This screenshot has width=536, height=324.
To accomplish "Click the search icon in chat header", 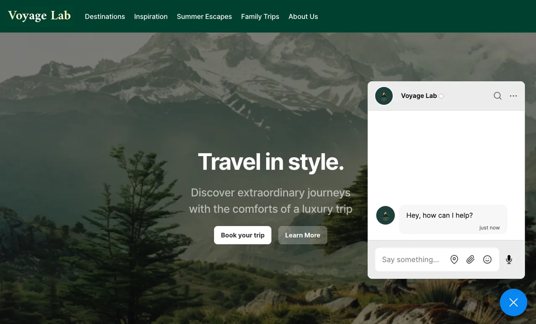I will [497, 96].
